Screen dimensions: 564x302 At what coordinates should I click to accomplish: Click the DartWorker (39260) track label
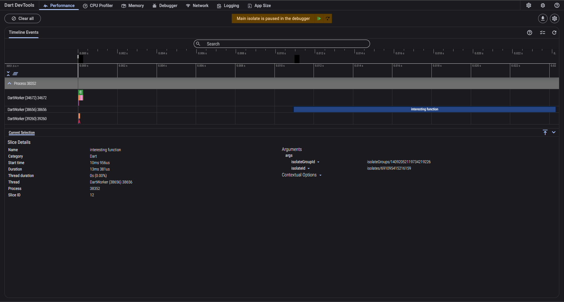(27, 119)
